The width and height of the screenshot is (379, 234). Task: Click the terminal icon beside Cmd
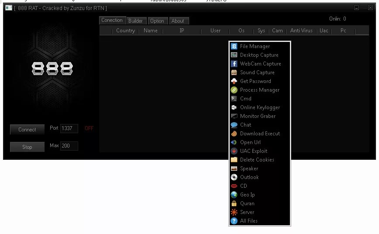[234, 99]
